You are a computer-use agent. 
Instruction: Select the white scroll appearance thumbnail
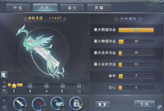point(20,104)
